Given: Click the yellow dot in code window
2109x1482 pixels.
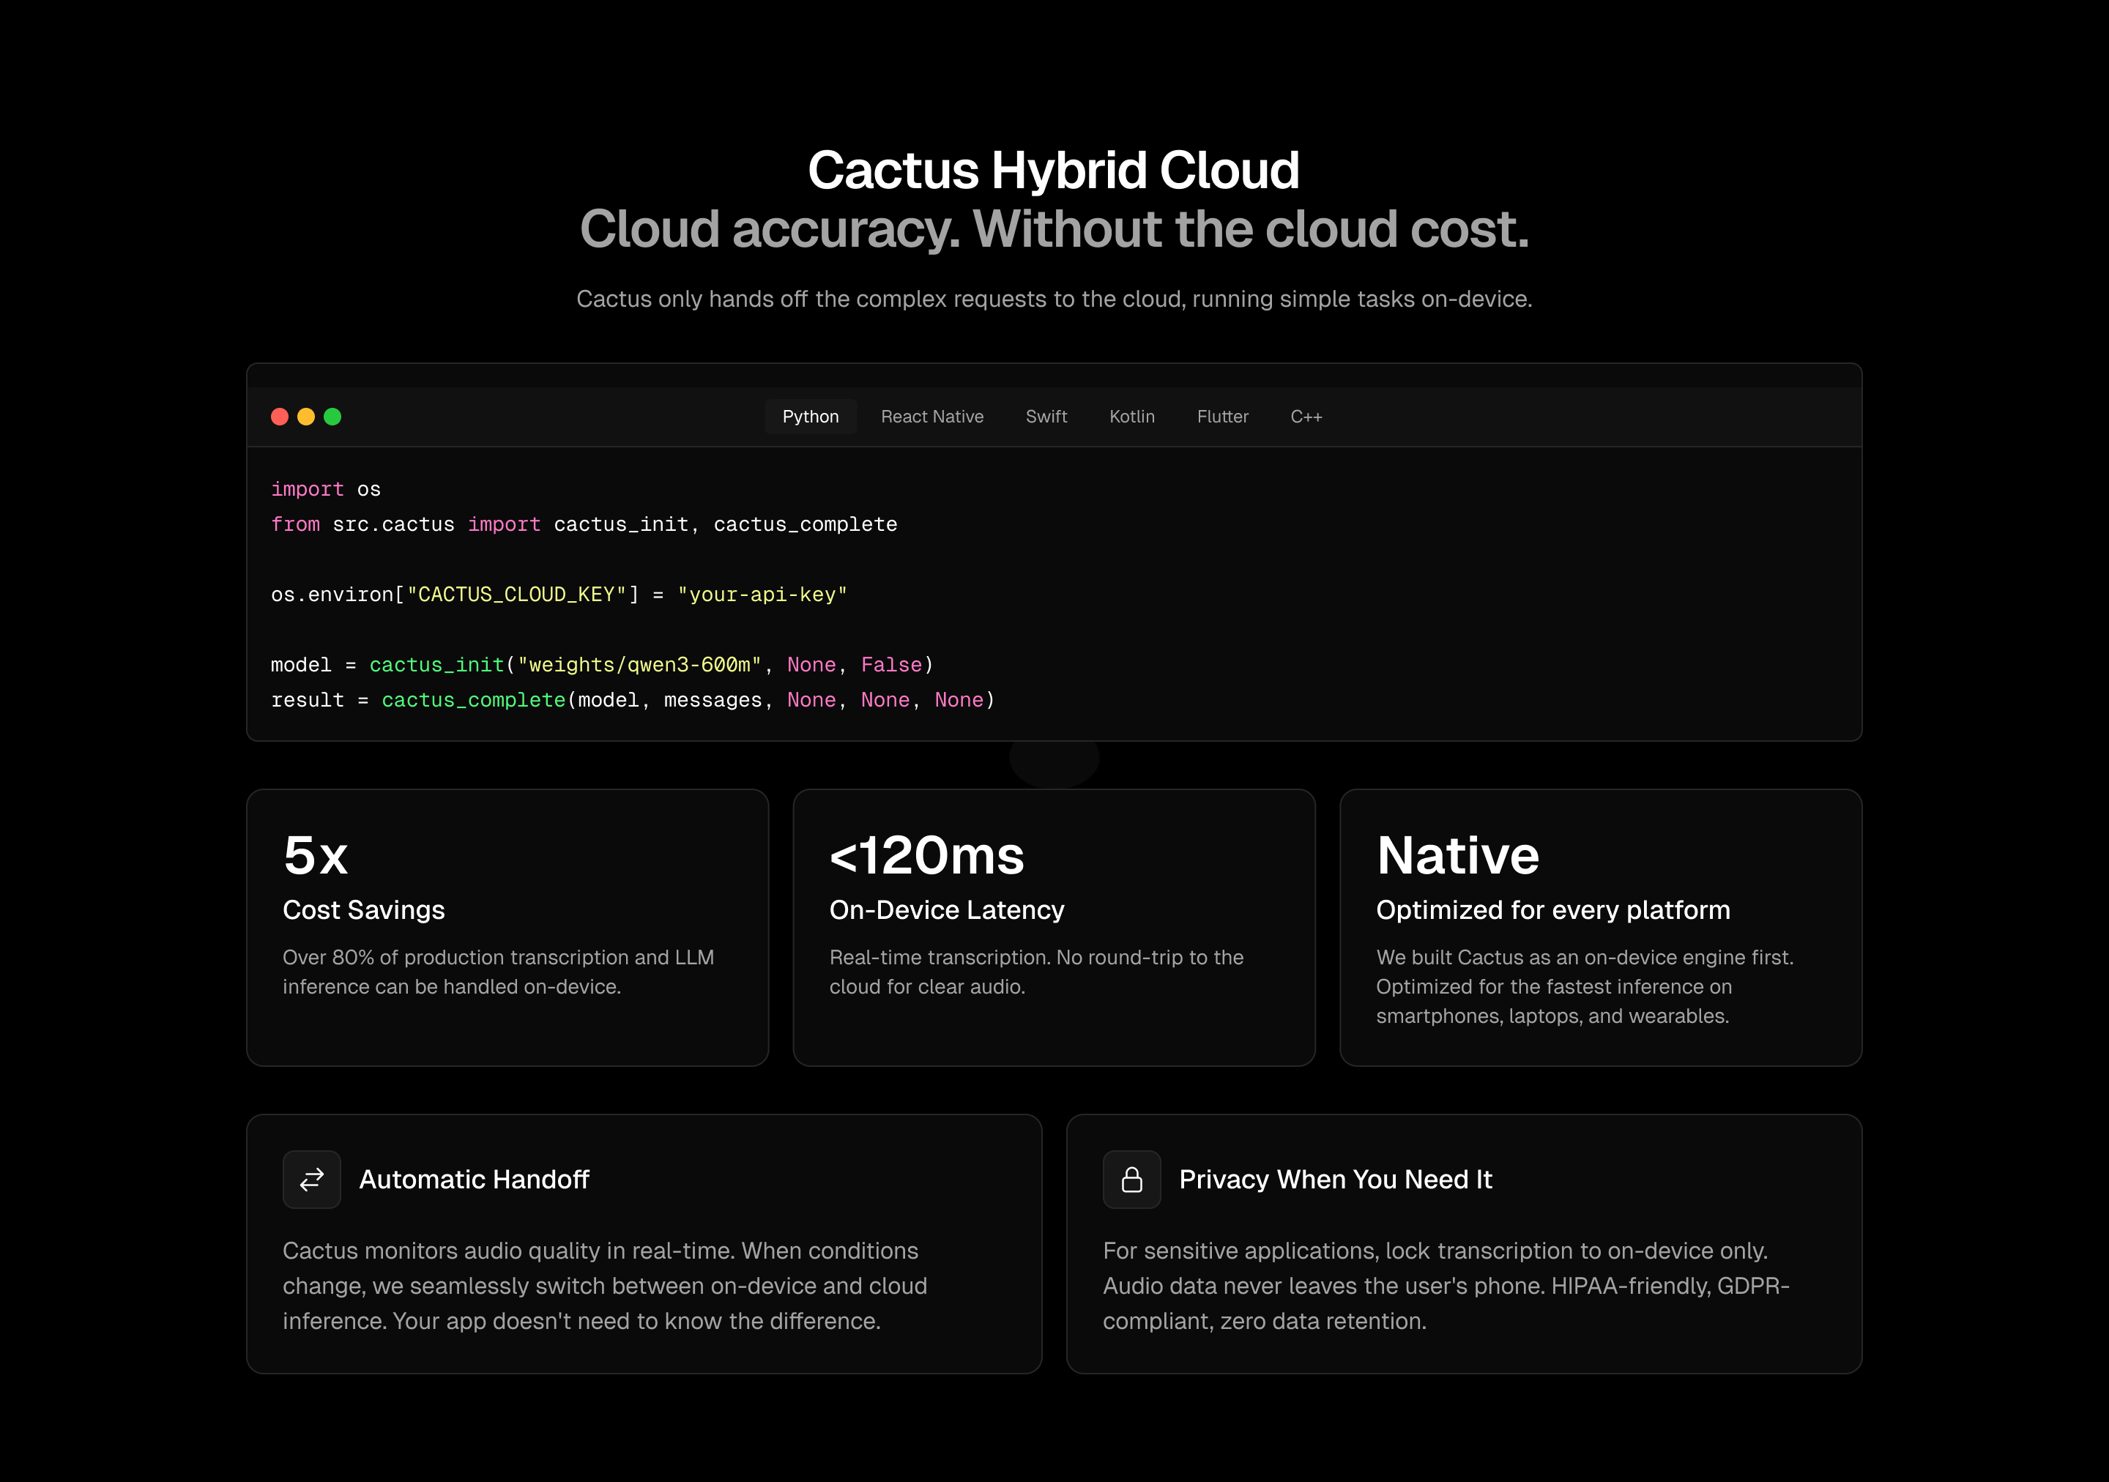Looking at the screenshot, I should coord(306,417).
